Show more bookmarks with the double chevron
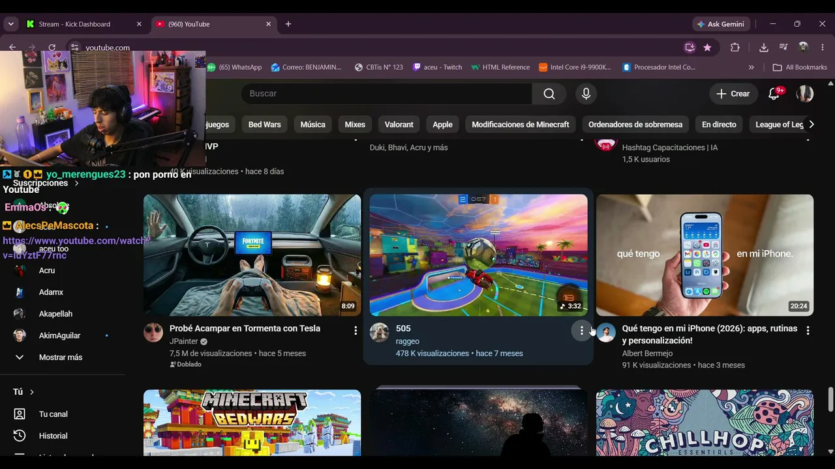Screen dimensions: 835x469 click(x=751, y=67)
